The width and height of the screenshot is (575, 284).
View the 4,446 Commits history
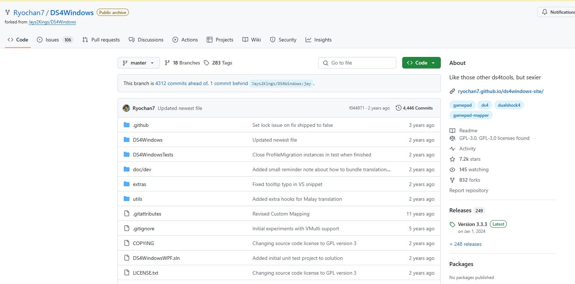click(x=414, y=108)
